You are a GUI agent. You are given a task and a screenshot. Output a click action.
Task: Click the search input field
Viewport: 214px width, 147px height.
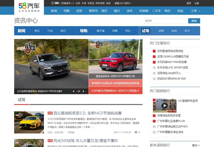166,21
